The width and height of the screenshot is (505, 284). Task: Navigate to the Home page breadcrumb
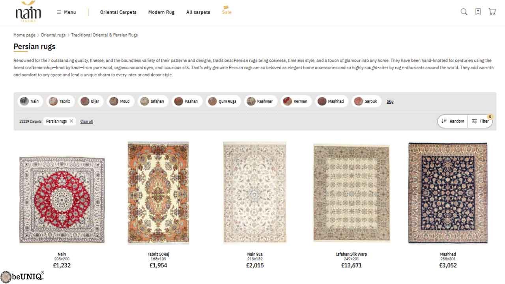coord(24,35)
